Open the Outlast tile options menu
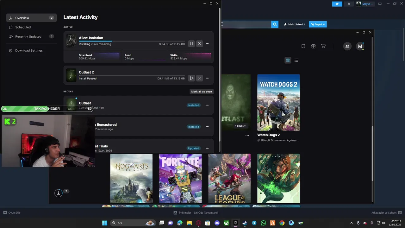The width and height of the screenshot is (405, 228). pyautogui.click(x=247, y=135)
